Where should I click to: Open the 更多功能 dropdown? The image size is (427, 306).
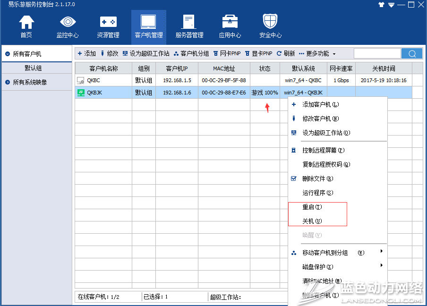pyautogui.click(x=317, y=54)
